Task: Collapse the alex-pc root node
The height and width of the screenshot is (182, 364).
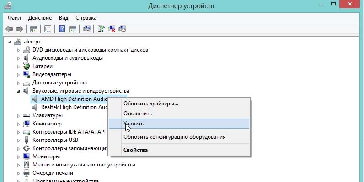Action: [x=10, y=42]
